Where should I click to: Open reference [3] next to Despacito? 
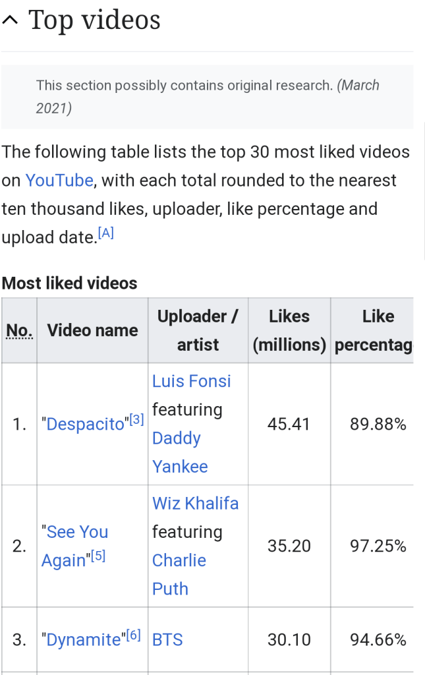136,420
